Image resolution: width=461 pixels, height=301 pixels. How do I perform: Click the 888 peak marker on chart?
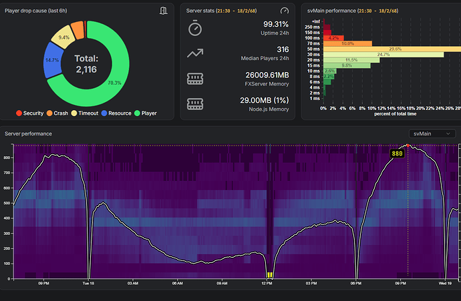click(x=397, y=154)
